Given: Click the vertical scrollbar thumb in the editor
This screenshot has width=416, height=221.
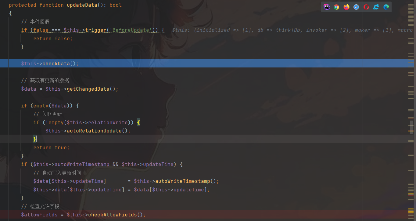Looking at the screenshot, I should [x=411, y=127].
